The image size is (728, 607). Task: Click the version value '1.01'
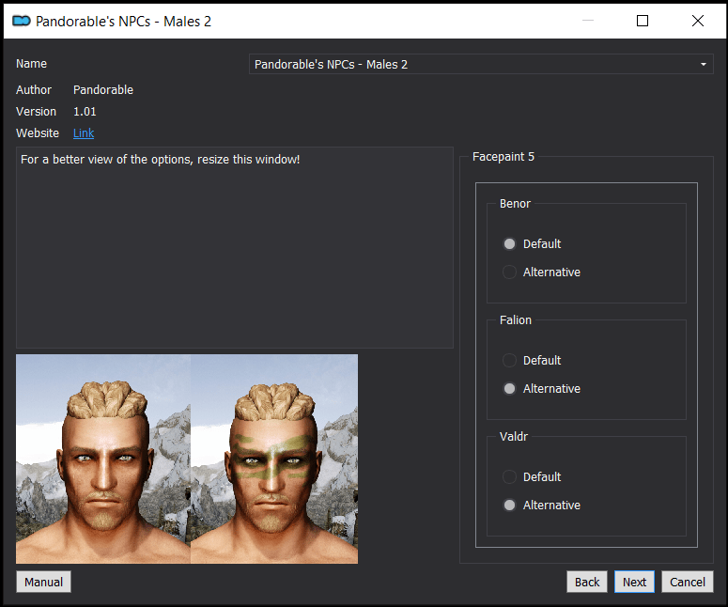pyautogui.click(x=85, y=112)
